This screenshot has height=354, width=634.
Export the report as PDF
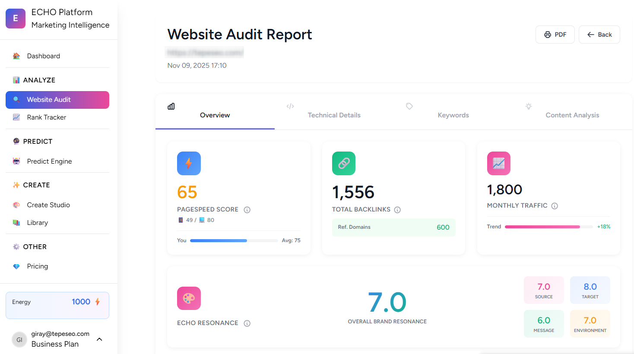(555, 34)
